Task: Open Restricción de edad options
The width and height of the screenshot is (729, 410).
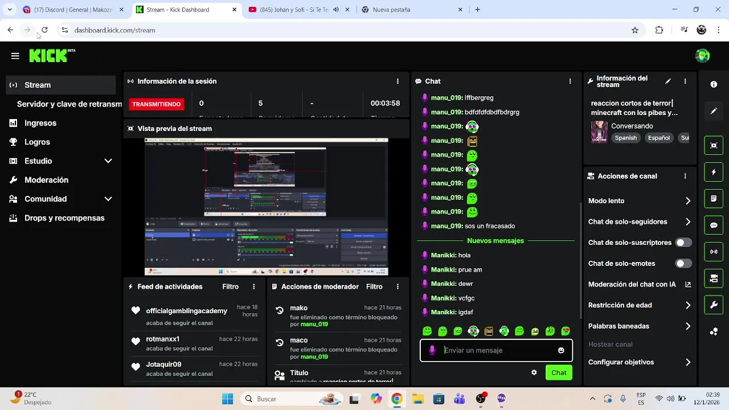Action: (640, 305)
